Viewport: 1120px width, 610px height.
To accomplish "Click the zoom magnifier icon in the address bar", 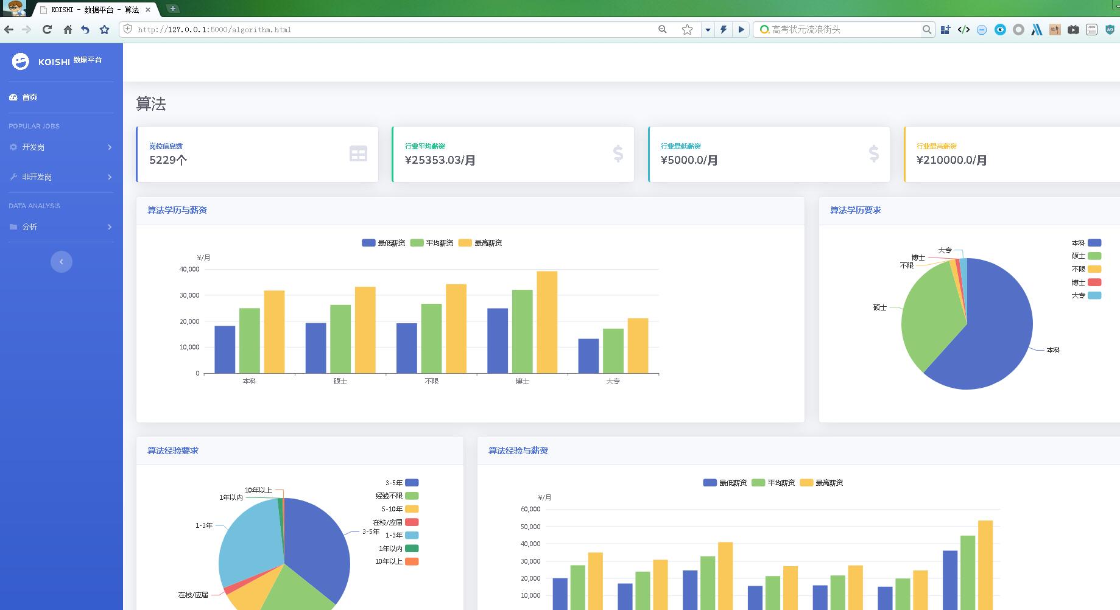I will [663, 29].
